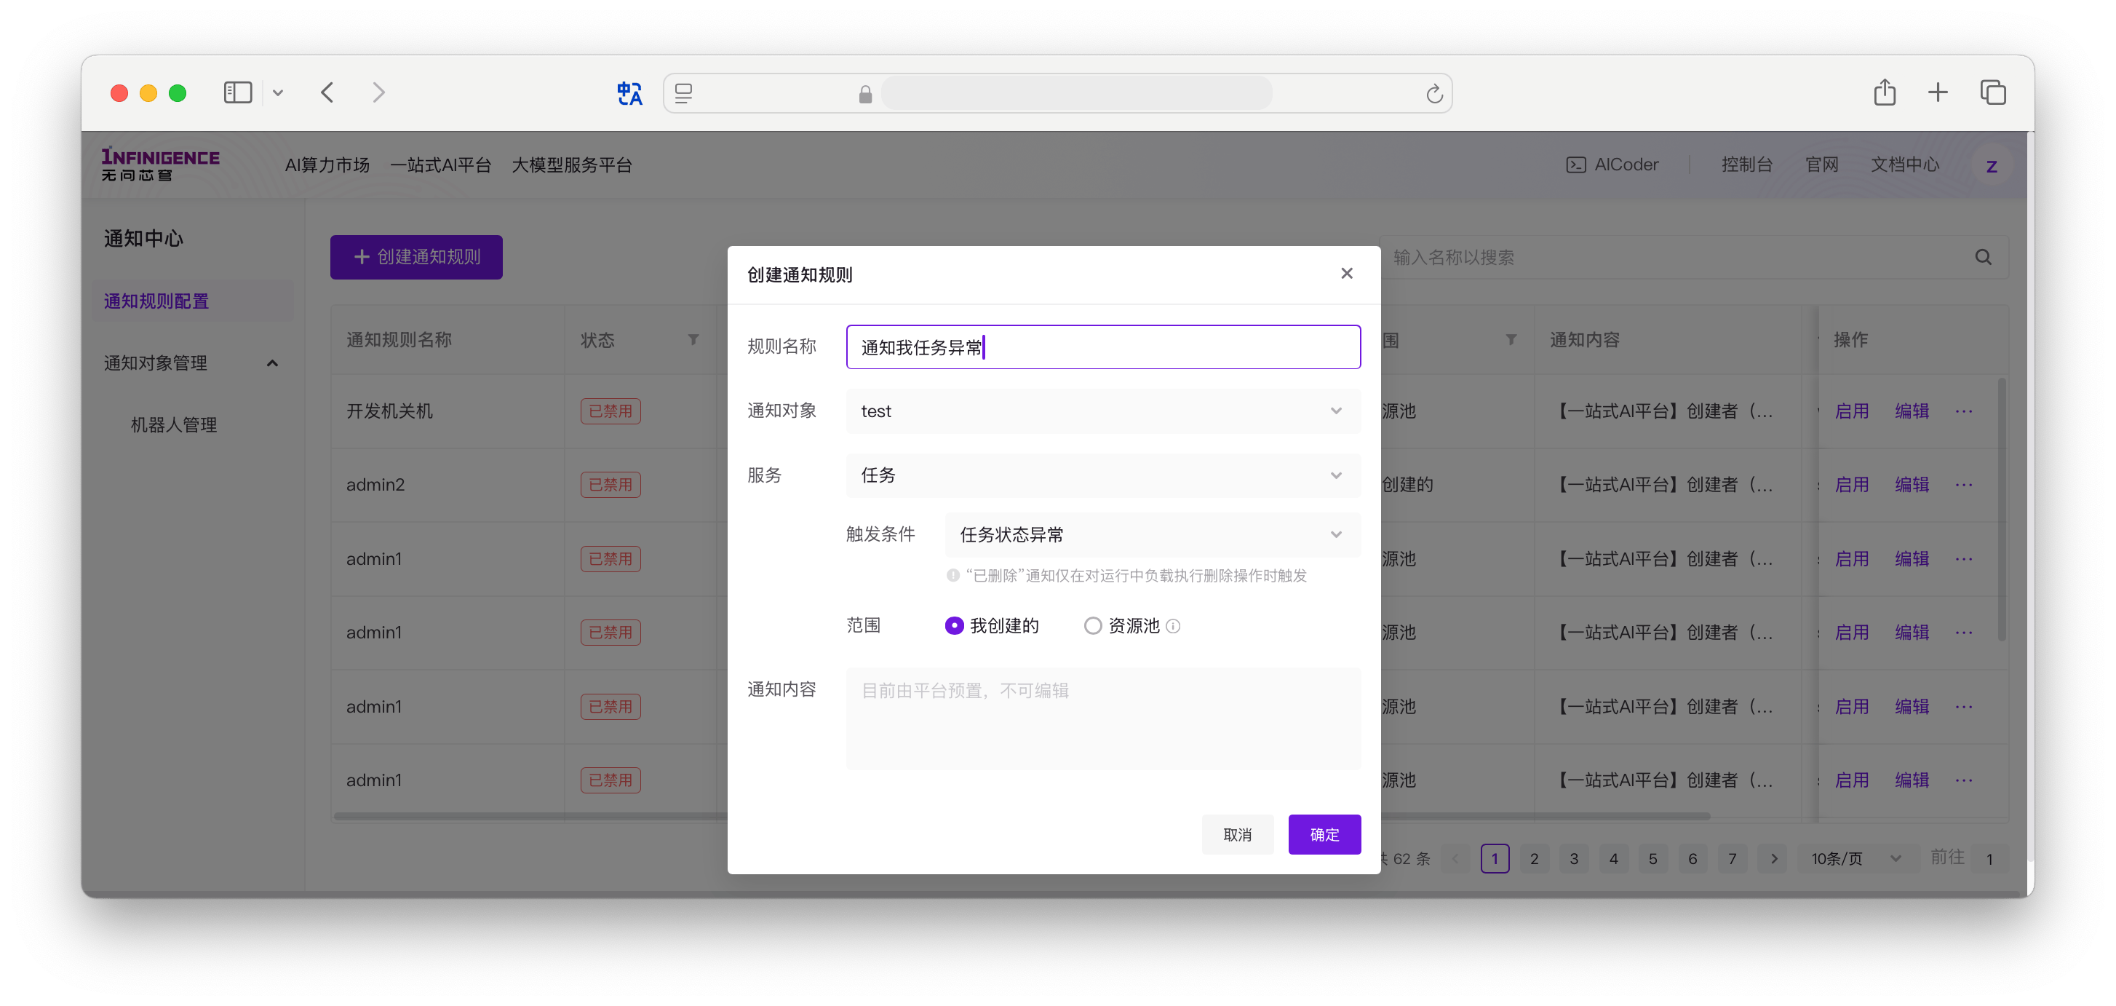This screenshot has width=2116, height=1006.
Task: Go to page 7 in pagination
Action: click(1733, 859)
